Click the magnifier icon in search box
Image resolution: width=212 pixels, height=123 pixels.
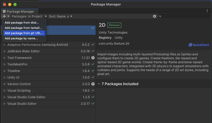(160, 16)
